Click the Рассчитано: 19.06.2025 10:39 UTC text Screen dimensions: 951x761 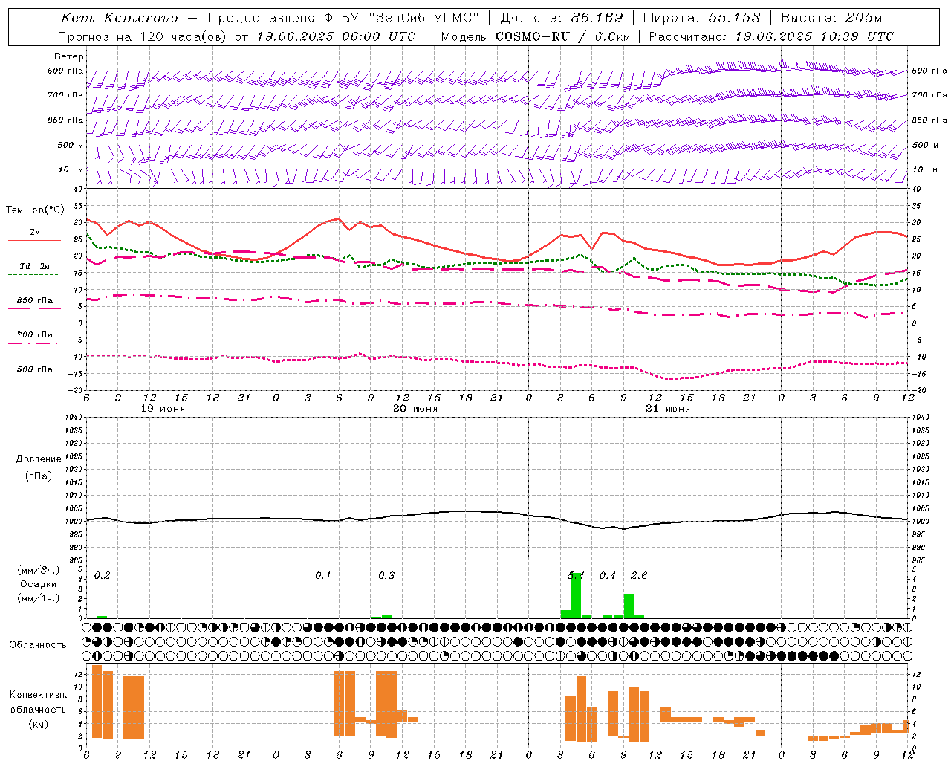pyautogui.click(x=771, y=36)
